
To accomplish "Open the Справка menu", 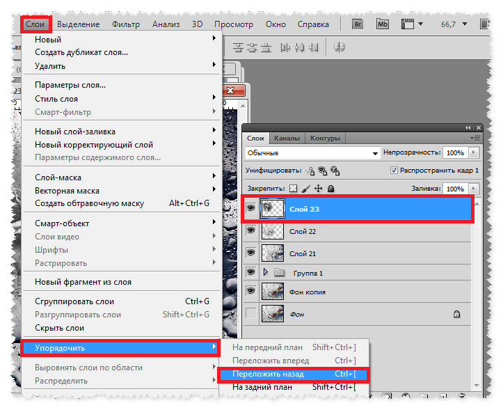I will click(x=313, y=24).
